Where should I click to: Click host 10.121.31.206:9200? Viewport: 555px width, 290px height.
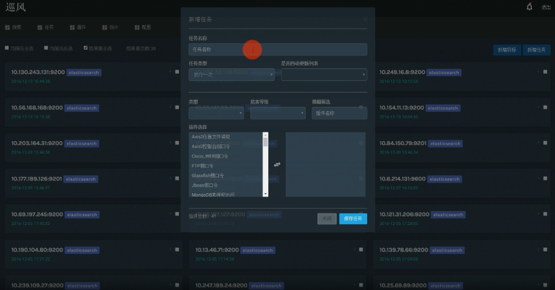point(404,214)
